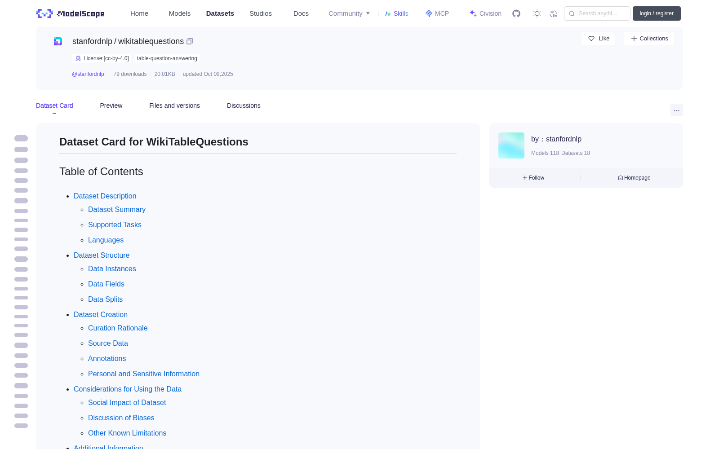The image size is (719, 449).
Task: Jump to Dataset Summary section
Action: [117, 209]
